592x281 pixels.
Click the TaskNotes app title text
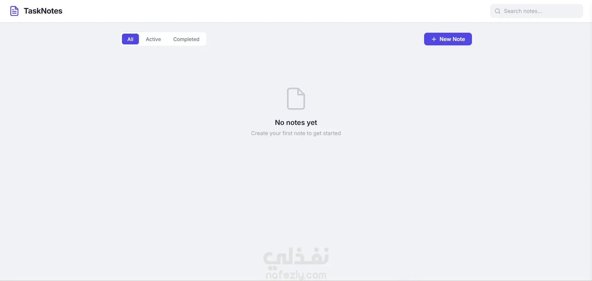[43, 11]
